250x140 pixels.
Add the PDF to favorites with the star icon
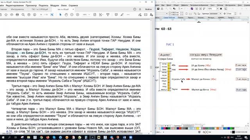(6, 15)
